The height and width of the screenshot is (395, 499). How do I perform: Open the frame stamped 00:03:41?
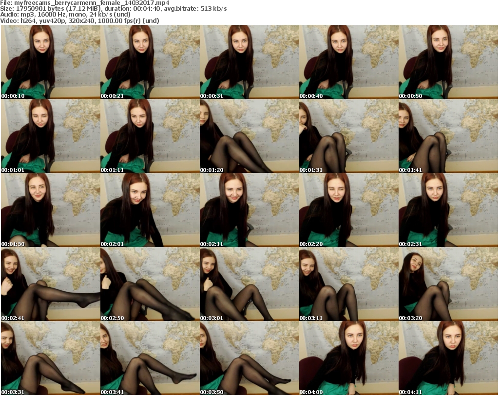tap(150, 358)
